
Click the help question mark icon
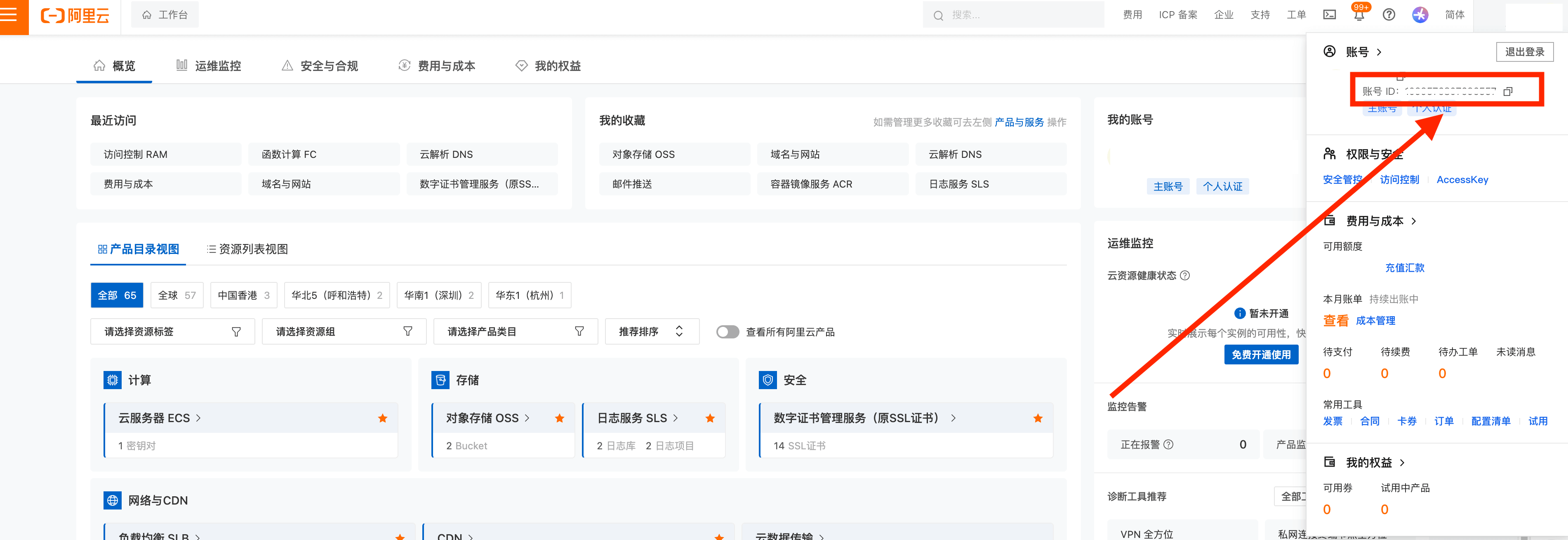[x=1389, y=14]
